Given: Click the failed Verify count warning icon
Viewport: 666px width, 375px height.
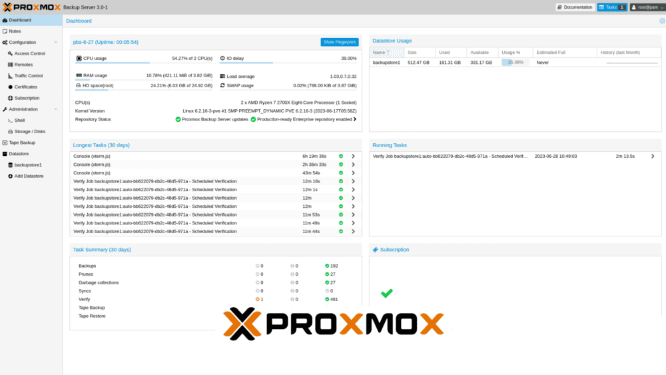Looking at the screenshot, I should 258,299.
